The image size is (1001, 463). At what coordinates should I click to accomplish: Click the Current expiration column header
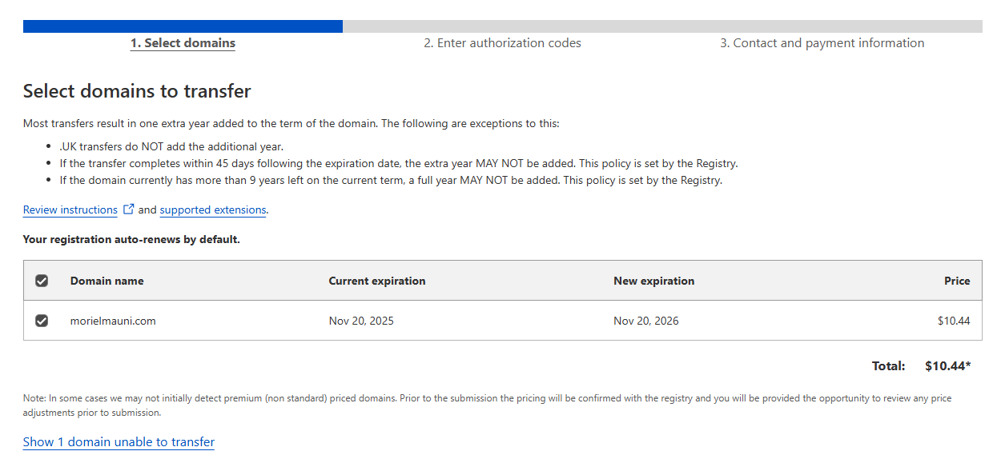click(377, 281)
